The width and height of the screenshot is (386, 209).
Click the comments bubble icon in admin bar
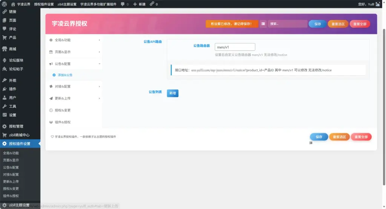(123, 4)
